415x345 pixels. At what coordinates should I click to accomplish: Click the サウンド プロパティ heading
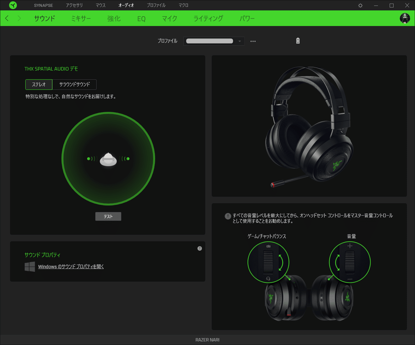(43, 255)
